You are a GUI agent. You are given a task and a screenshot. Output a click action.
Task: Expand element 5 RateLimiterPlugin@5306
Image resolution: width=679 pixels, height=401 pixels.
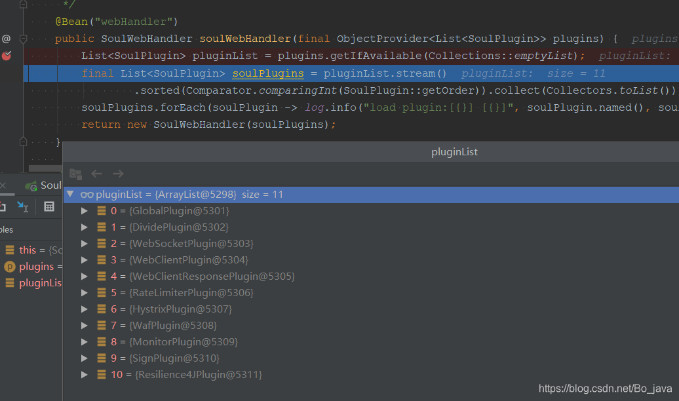[x=85, y=293]
